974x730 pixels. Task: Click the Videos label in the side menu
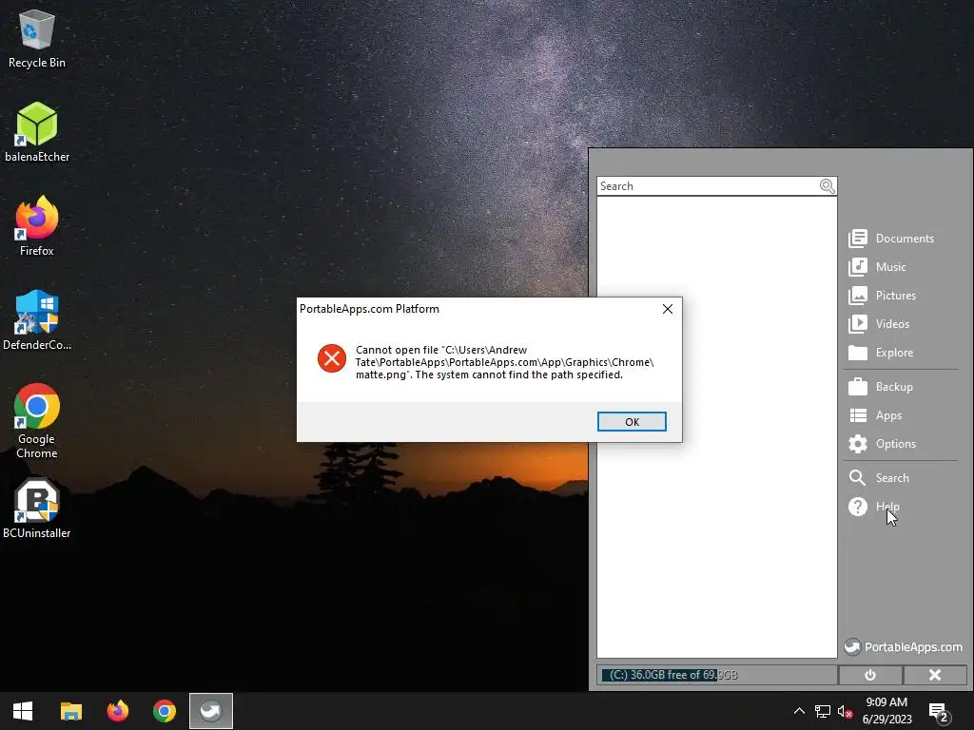pyautogui.click(x=892, y=324)
